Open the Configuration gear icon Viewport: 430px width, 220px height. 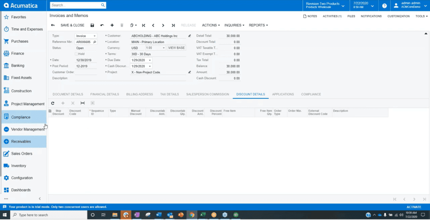6,178
